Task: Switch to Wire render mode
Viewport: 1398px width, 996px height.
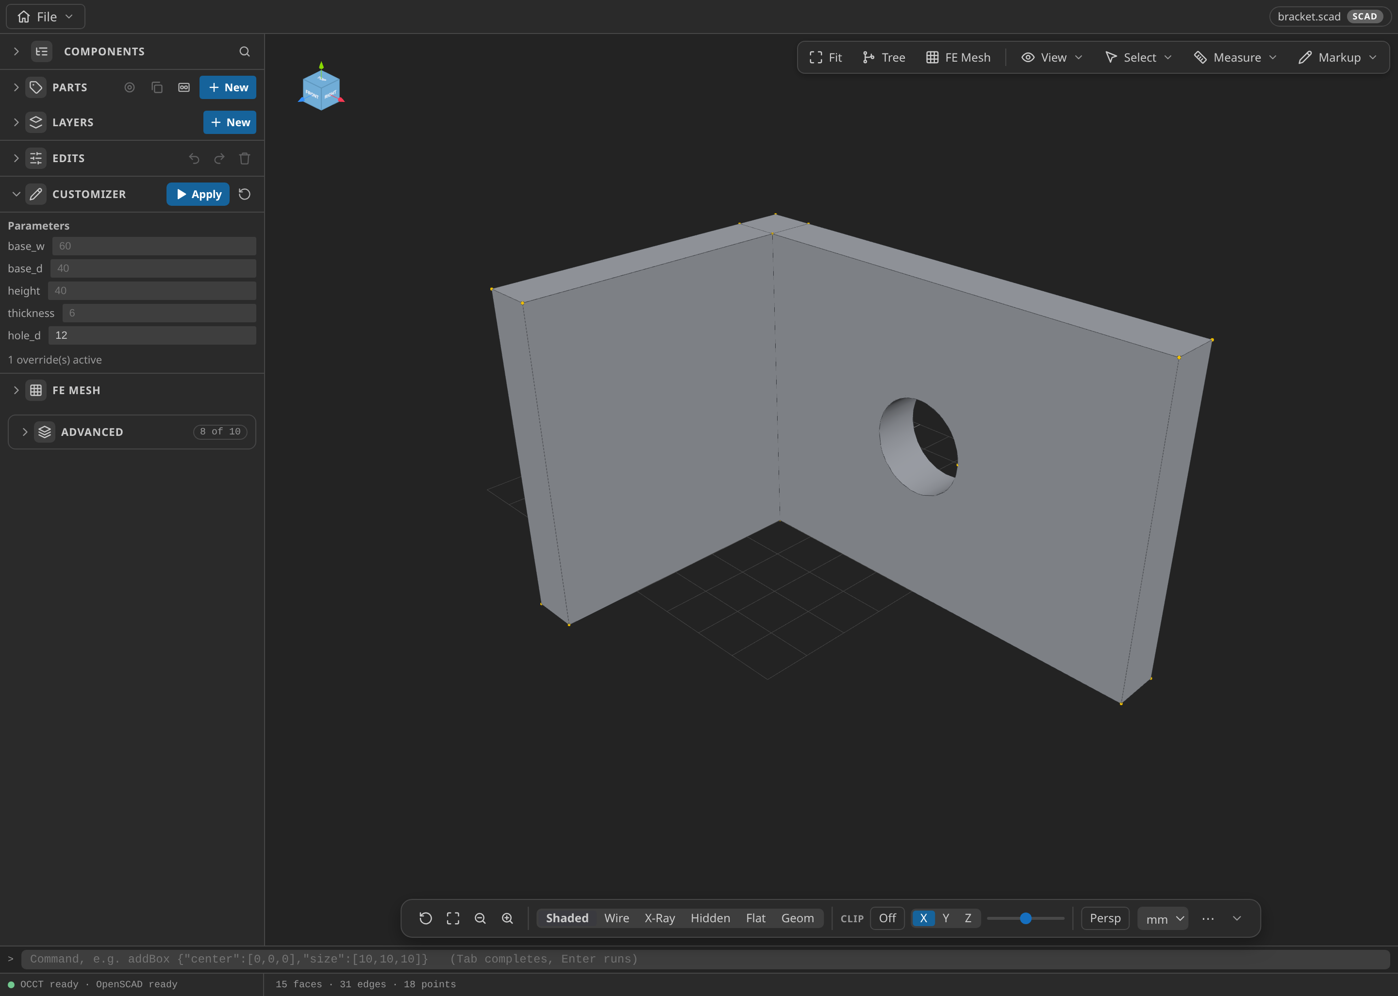Action: pos(616,918)
